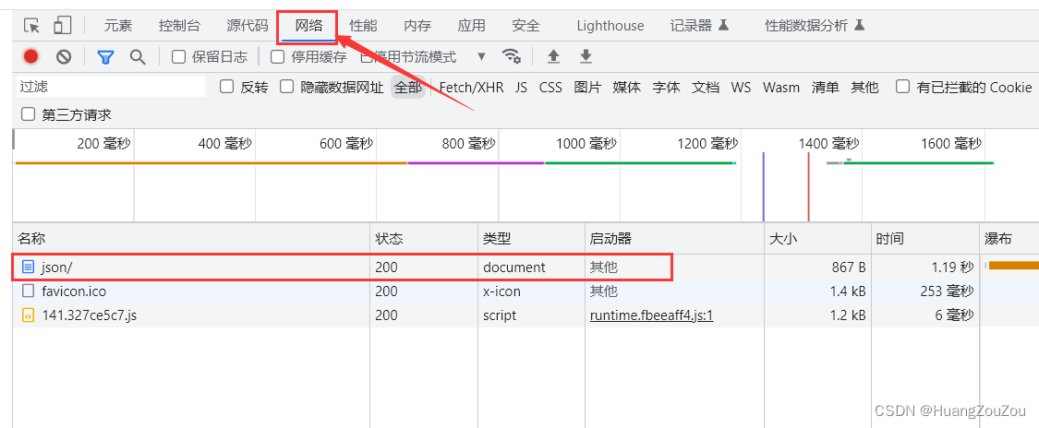The image size is (1039, 428).
Task: Toggle the device toolbar icon
Action: 62,26
